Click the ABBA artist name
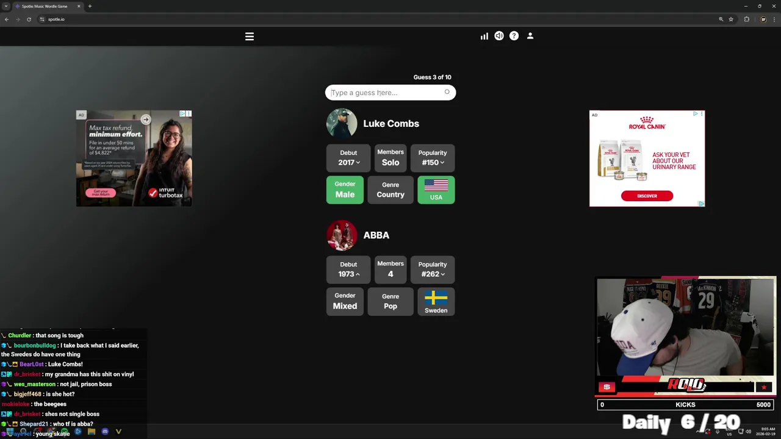 coord(376,235)
